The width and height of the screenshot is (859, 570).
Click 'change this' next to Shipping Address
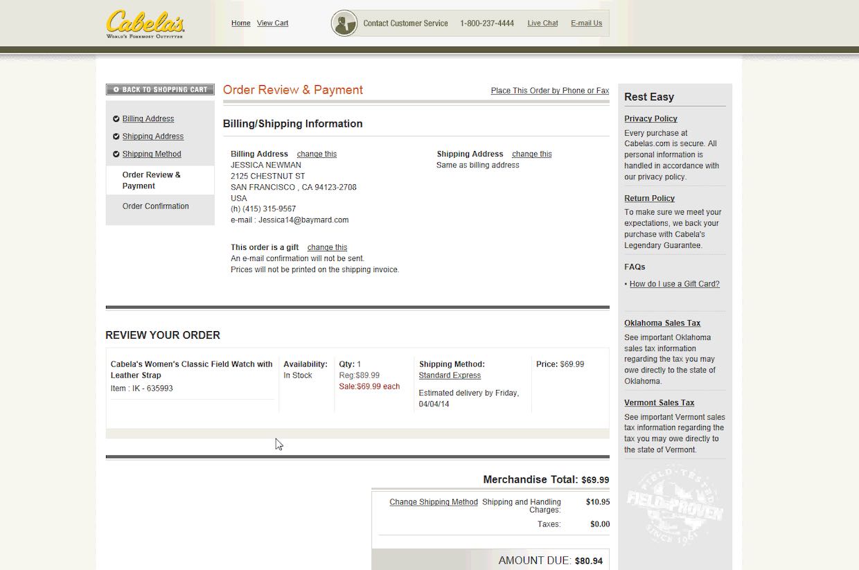coord(531,154)
